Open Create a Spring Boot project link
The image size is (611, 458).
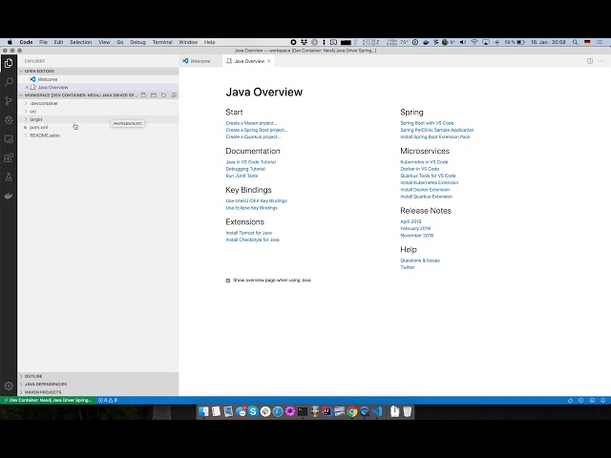(257, 130)
